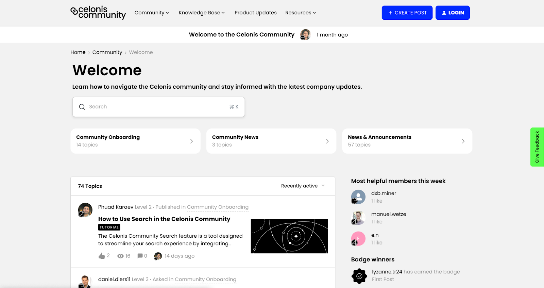Click the comment bubble icon showing 0

140,256
